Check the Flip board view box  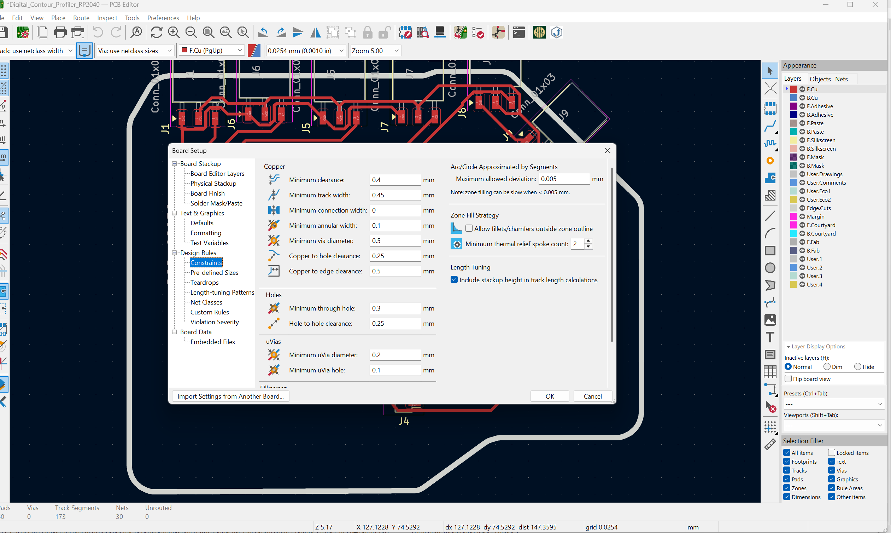tap(789, 378)
